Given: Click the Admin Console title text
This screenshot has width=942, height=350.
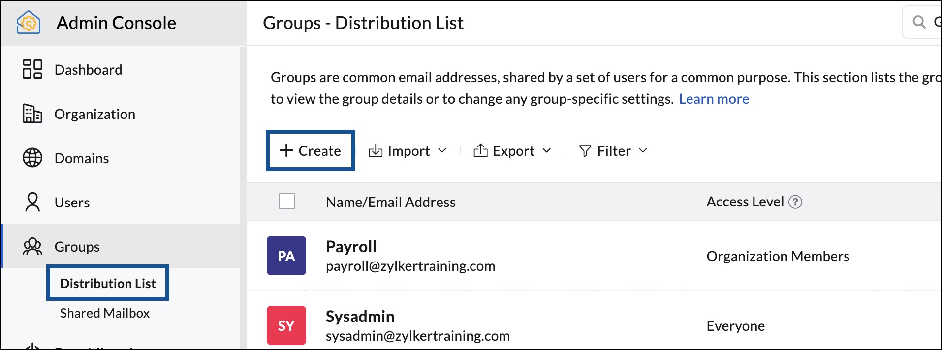Looking at the screenshot, I should click(116, 23).
